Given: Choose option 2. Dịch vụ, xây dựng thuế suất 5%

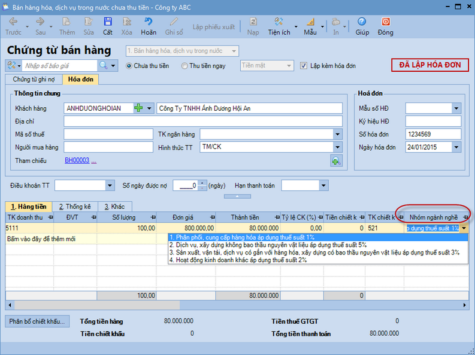Looking at the screenshot, I should tap(318, 245).
